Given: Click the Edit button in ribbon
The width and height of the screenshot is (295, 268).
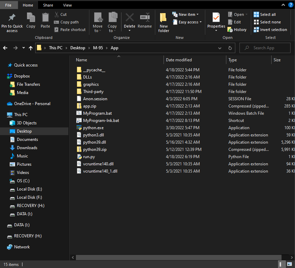Looking at the screenshot, I should tap(234, 22).
